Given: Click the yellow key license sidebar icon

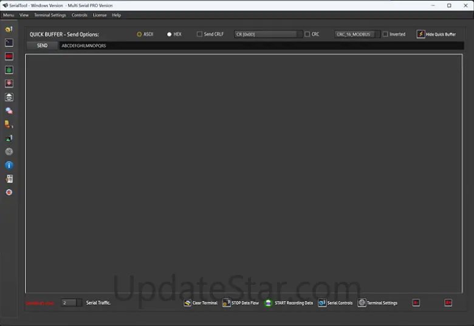Looking at the screenshot, I should (x=9, y=124).
